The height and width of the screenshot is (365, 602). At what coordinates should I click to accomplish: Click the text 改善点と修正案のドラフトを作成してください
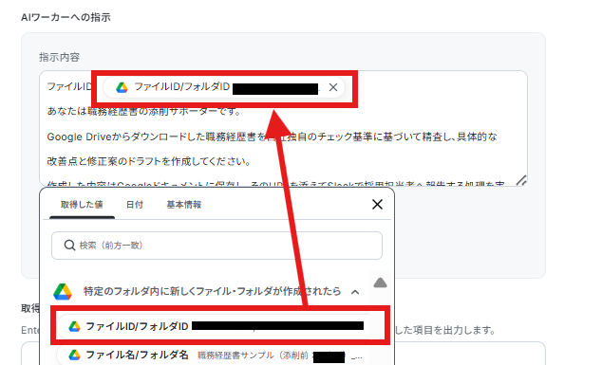click(x=149, y=161)
